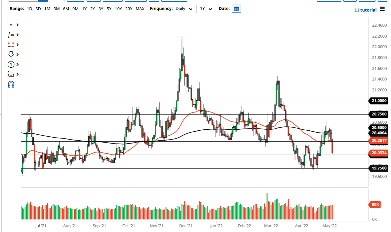This screenshot has width=391, height=232.
Task: Select the 1D range
Action: point(29,9)
